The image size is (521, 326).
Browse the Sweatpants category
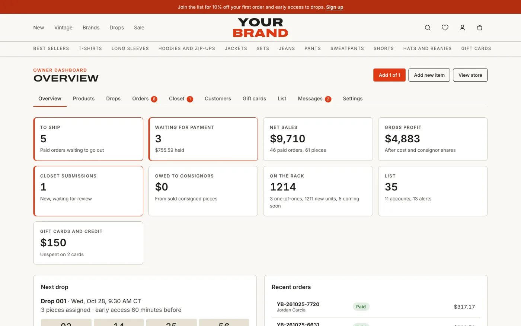(347, 48)
